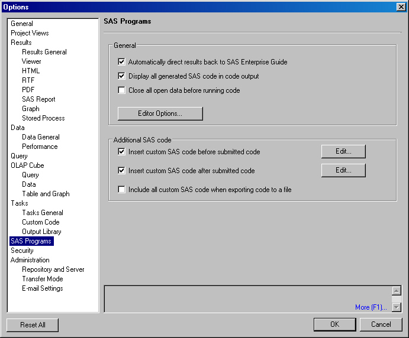409x338 pixels.
Task: Close the Options dialog window
Action: click(401, 6)
